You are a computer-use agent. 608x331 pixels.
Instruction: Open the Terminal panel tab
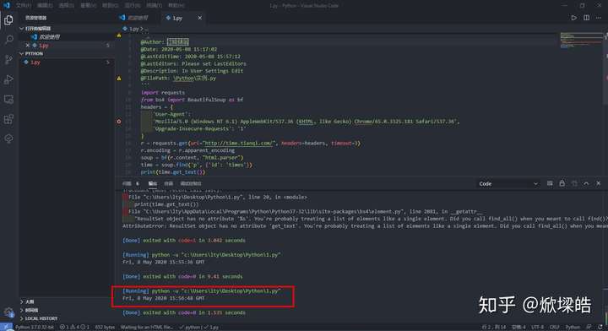coord(168,183)
